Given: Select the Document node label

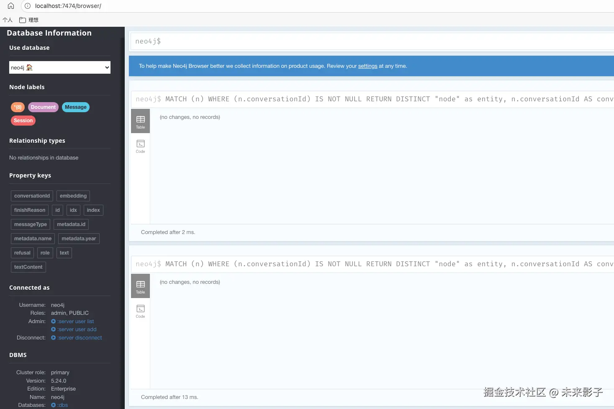Looking at the screenshot, I should click(43, 107).
